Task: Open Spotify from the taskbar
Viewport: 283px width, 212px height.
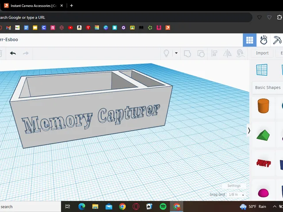Action: tap(163, 206)
